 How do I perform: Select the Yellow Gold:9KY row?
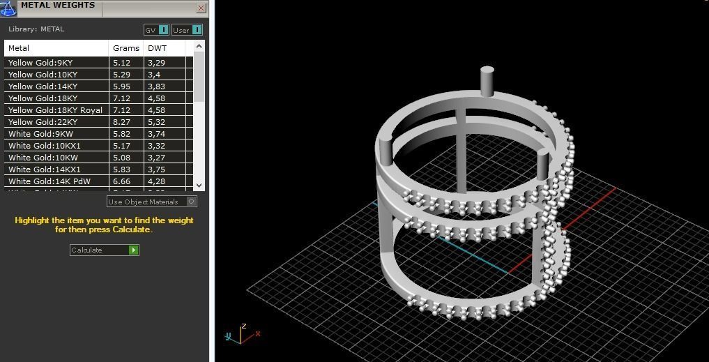pyautogui.click(x=98, y=63)
